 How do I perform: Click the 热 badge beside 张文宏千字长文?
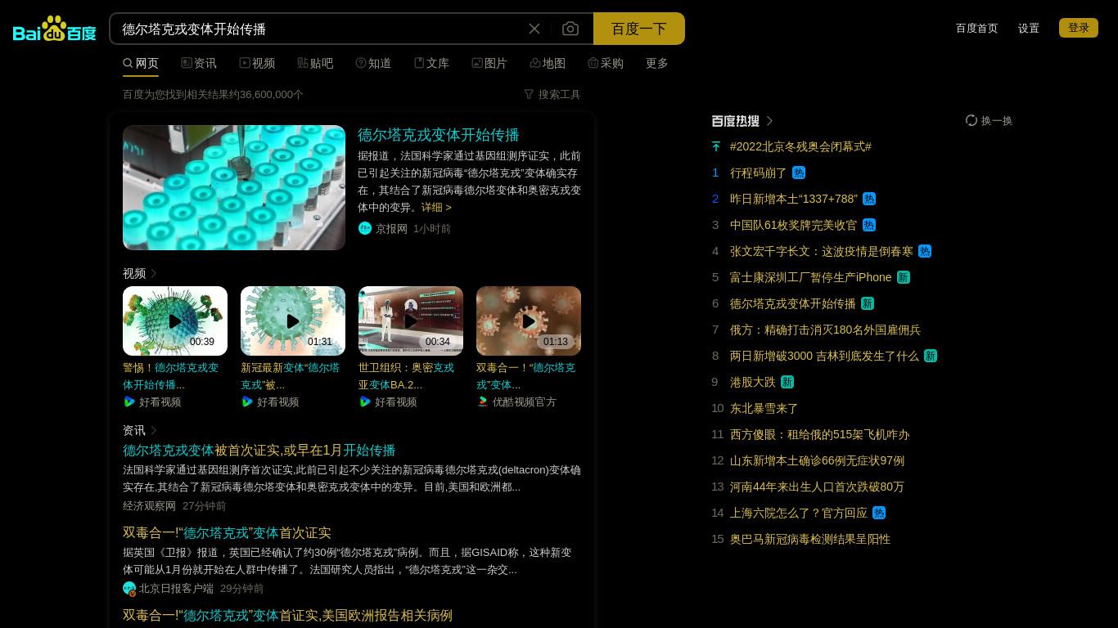click(x=925, y=251)
